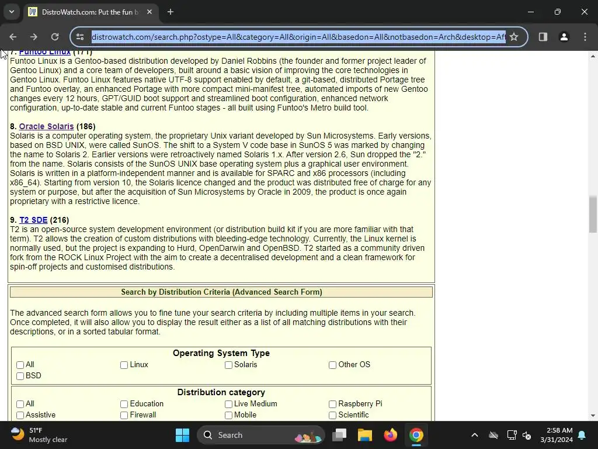View site information icon in address bar
The image size is (598, 449).
(x=80, y=37)
